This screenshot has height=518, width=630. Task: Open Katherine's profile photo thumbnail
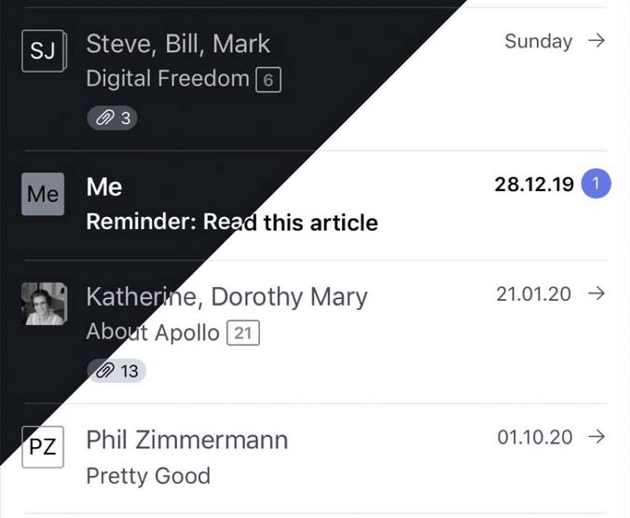point(44,304)
